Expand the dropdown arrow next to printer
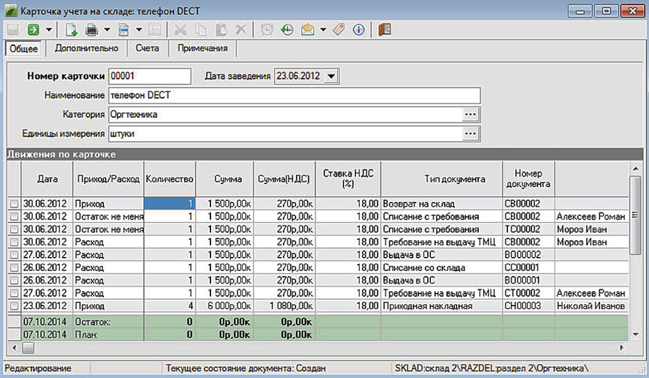The image size is (649, 378). click(x=107, y=30)
